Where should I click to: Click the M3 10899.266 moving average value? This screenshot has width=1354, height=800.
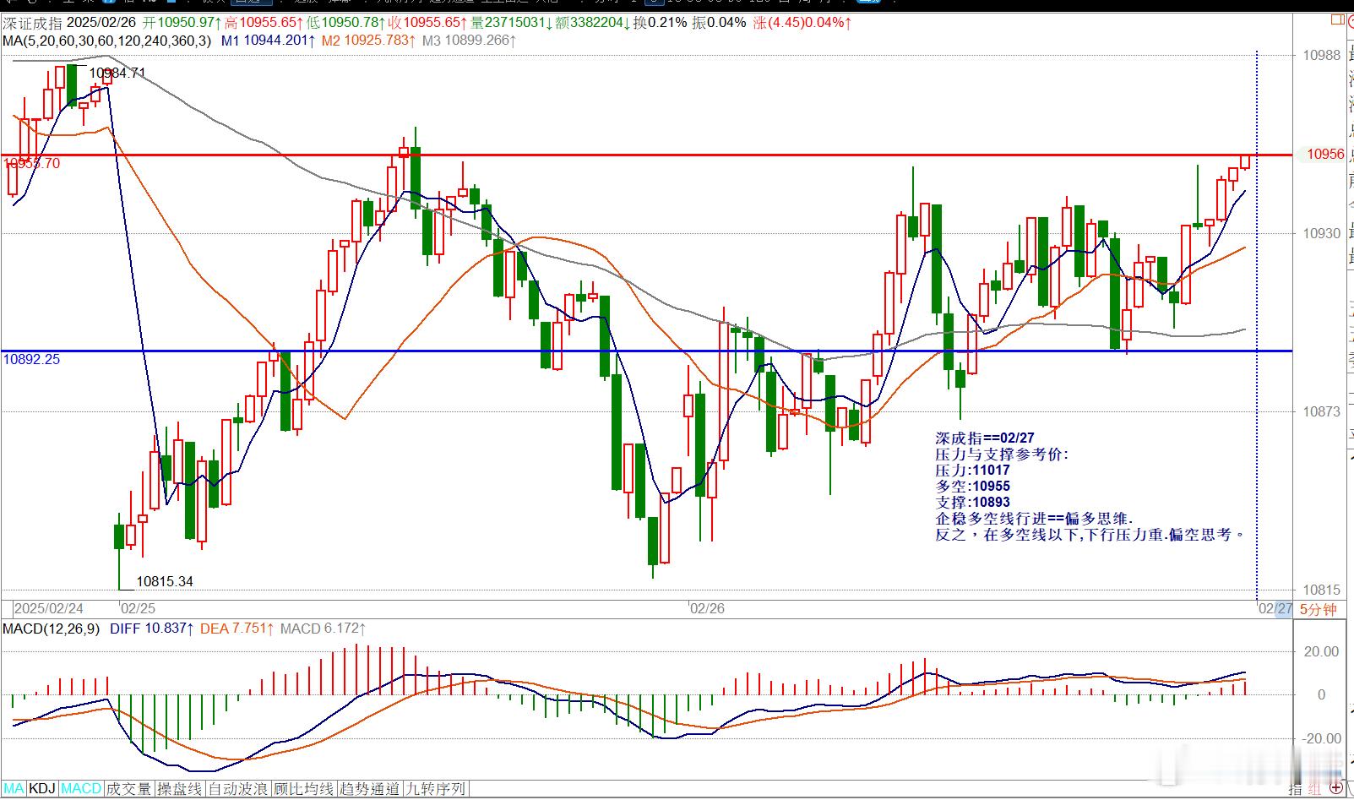pyautogui.click(x=470, y=40)
